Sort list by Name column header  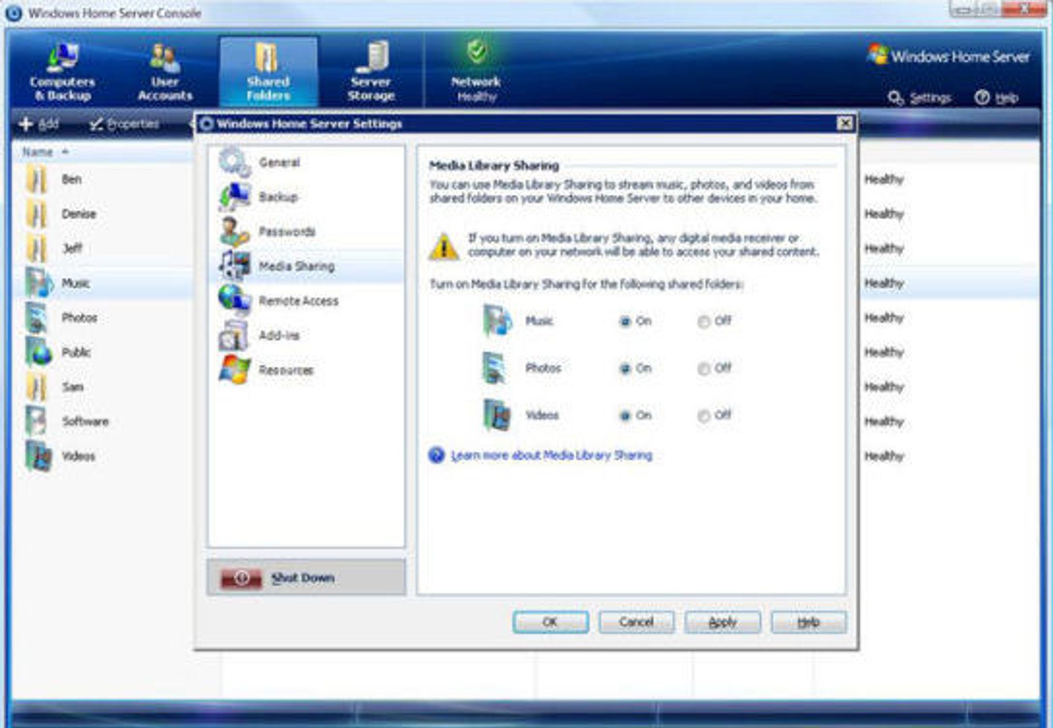pos(37,152)
